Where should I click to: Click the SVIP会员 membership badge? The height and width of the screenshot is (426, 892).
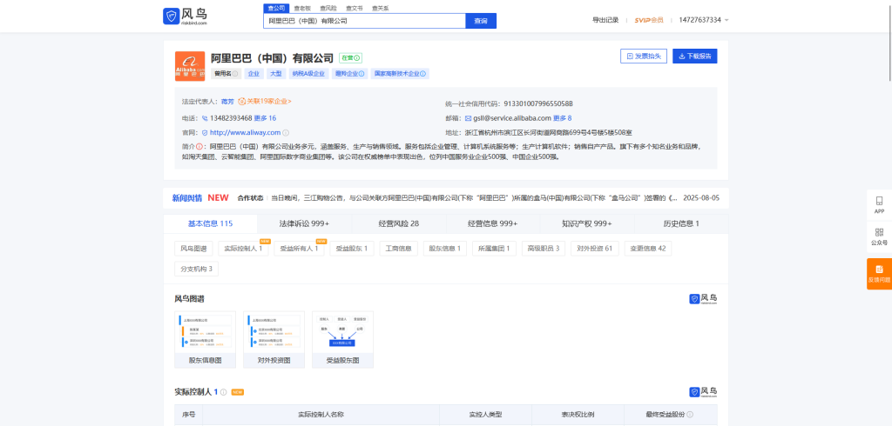tap(649, 20)
